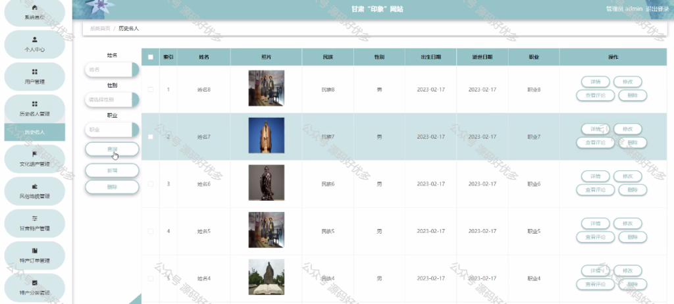Click the 姓名 search input field

[112, 69]
